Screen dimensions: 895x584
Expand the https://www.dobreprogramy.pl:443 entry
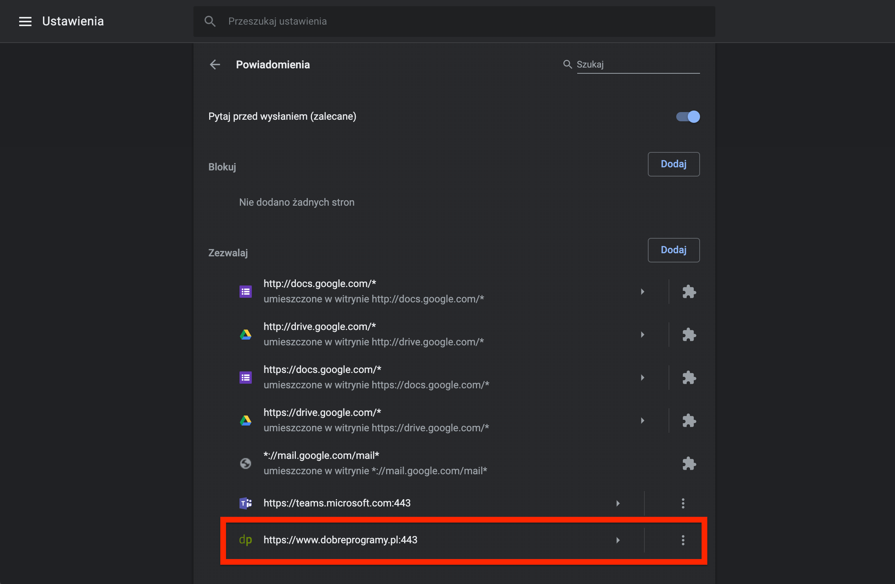tap(618, 540)
